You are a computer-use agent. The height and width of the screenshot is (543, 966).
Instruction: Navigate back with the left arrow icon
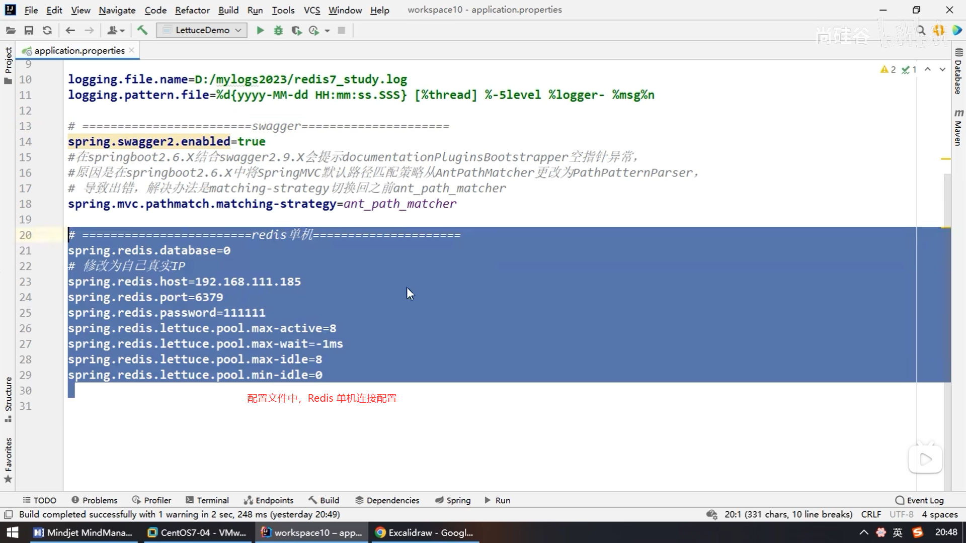click(x=70, y=30)
